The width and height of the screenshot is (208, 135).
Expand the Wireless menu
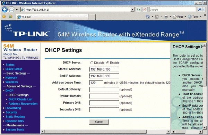[x=11, y=82]
